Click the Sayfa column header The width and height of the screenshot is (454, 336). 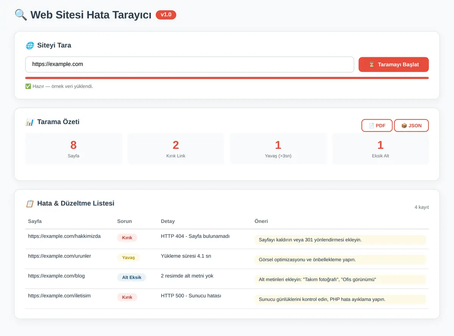(35, 221)
